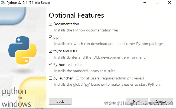
Task: Click the Optional Features heading
Action: point(76,15)
